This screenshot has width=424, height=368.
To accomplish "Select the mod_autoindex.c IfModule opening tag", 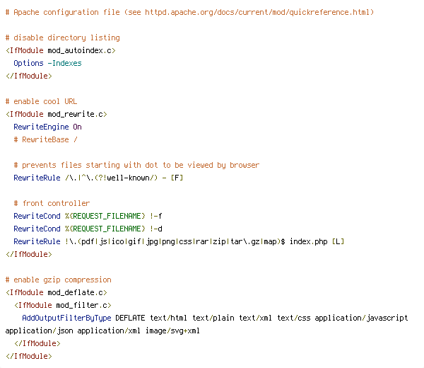I will coord(61,51).
